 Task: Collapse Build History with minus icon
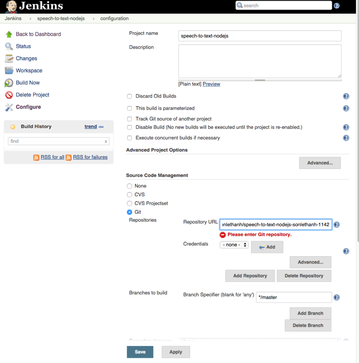[x=101, y=127]
